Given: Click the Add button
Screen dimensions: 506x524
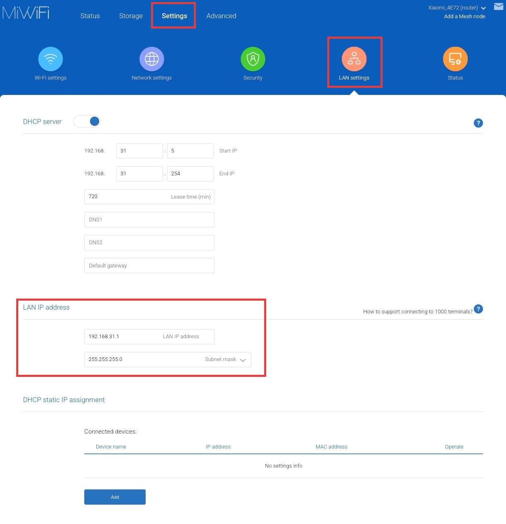Looking at the screenshot, I should (x=115, y=497).
